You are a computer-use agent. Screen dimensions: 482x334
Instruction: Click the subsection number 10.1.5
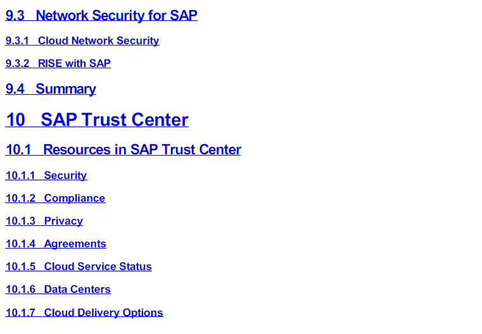[20, 267]
